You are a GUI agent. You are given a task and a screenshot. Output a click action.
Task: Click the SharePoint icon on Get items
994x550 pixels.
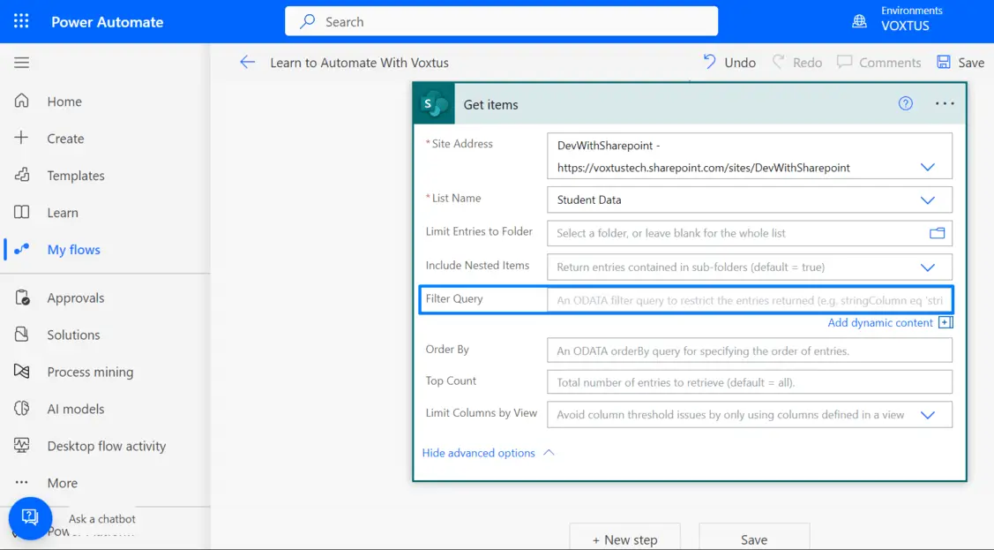click(x=434, y=104)
